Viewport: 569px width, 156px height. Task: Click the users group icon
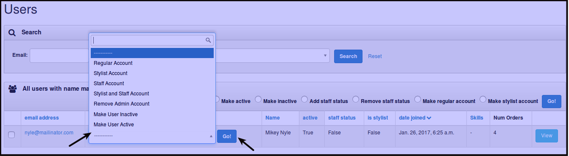pos(12,89)
